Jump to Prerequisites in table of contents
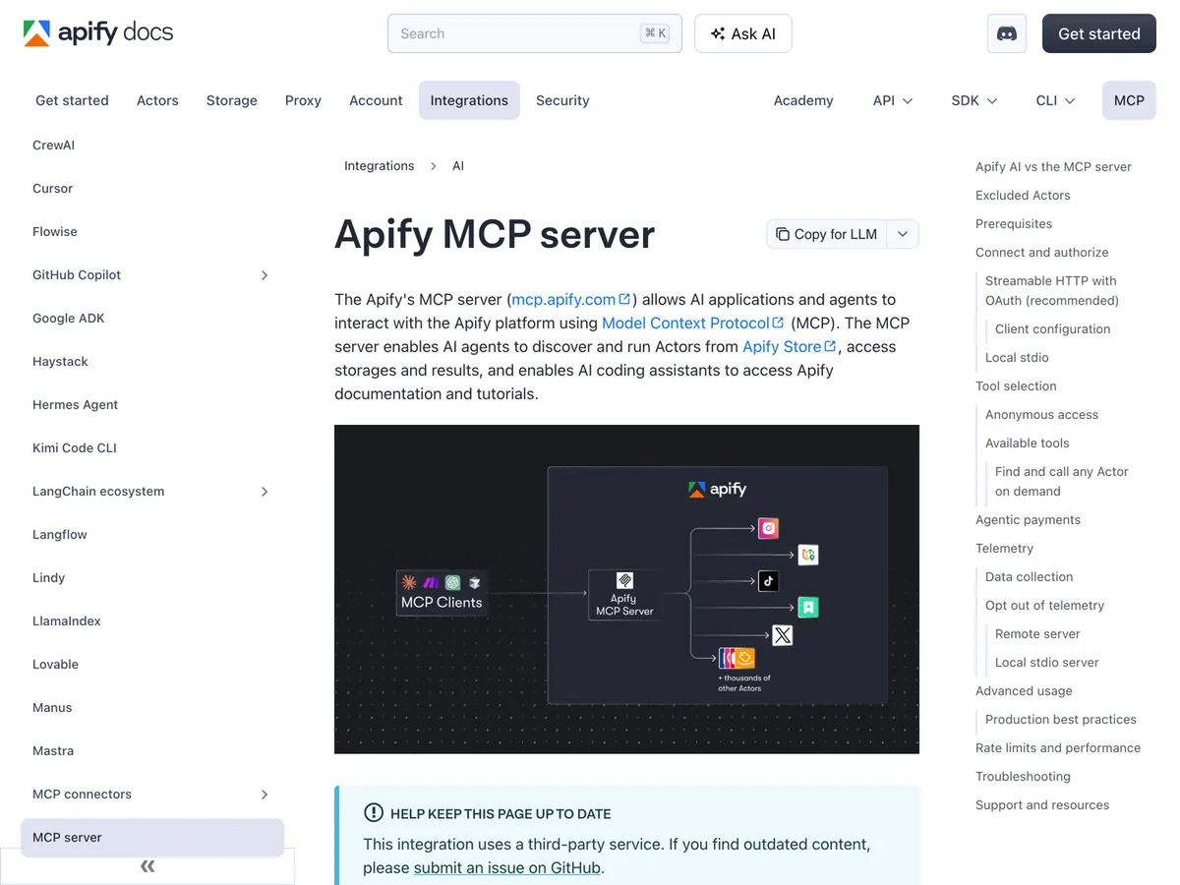 coord(1014,224)
